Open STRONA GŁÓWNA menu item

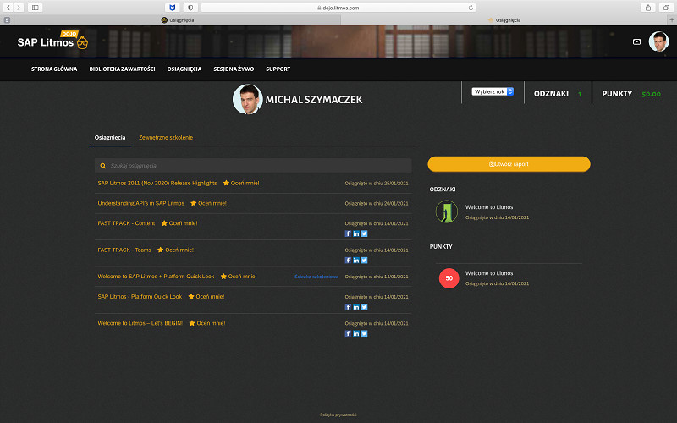point(54,69)
